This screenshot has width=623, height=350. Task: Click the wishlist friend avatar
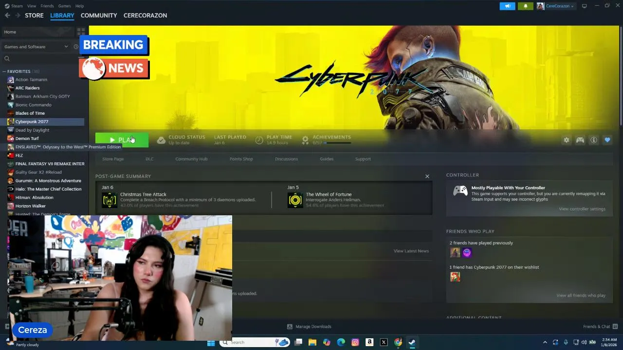[x=455, y=277]
